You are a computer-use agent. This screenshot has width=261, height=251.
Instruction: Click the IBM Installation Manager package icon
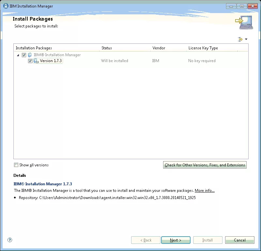[30, 55]
